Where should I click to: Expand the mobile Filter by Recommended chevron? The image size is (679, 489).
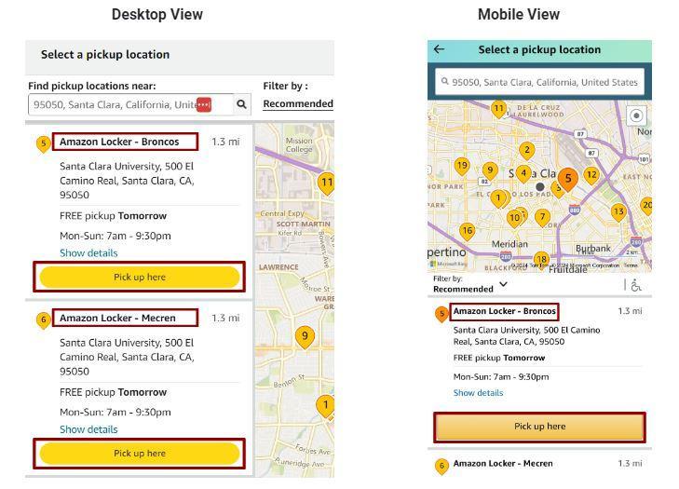point(504,285)
